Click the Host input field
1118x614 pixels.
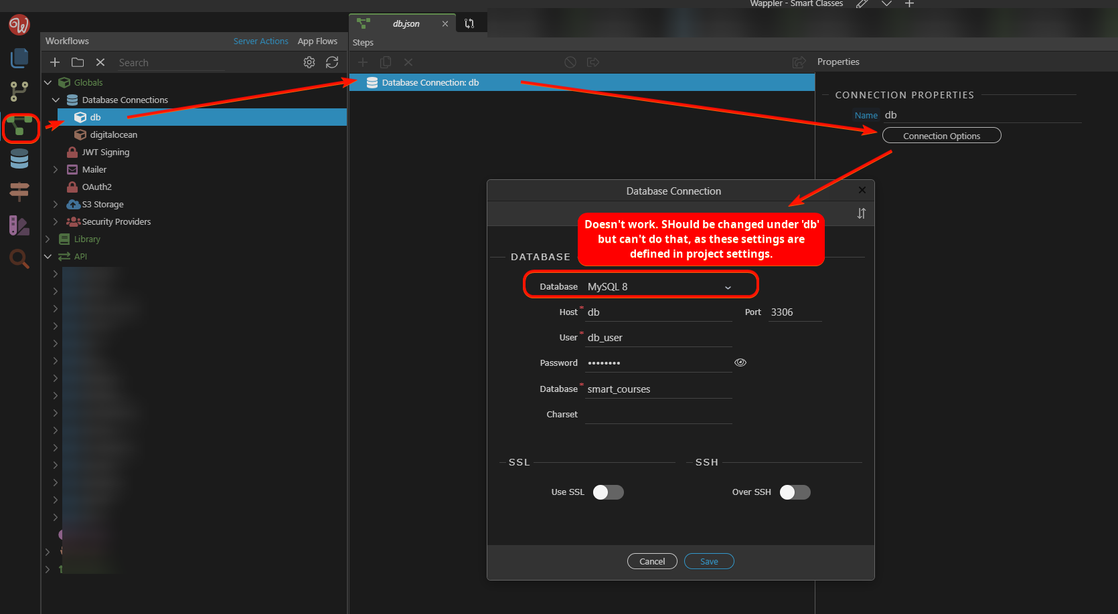pos(659,312)
